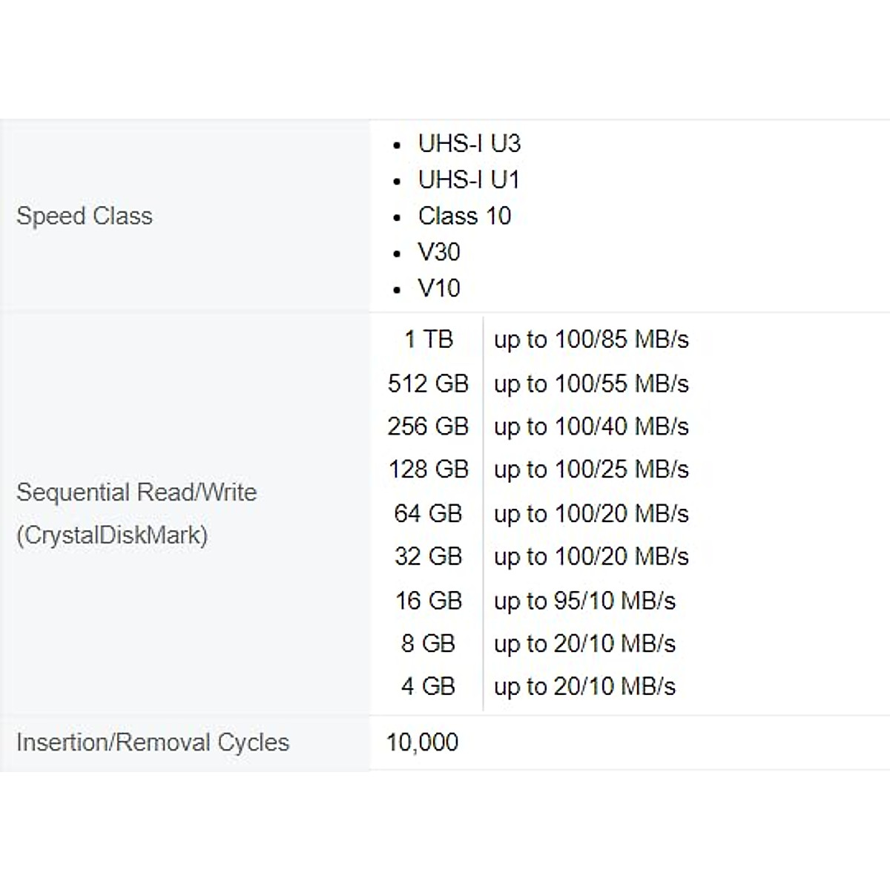Click the UHS-I U1 list entry
890x890 pixels.
pos(469,179)
